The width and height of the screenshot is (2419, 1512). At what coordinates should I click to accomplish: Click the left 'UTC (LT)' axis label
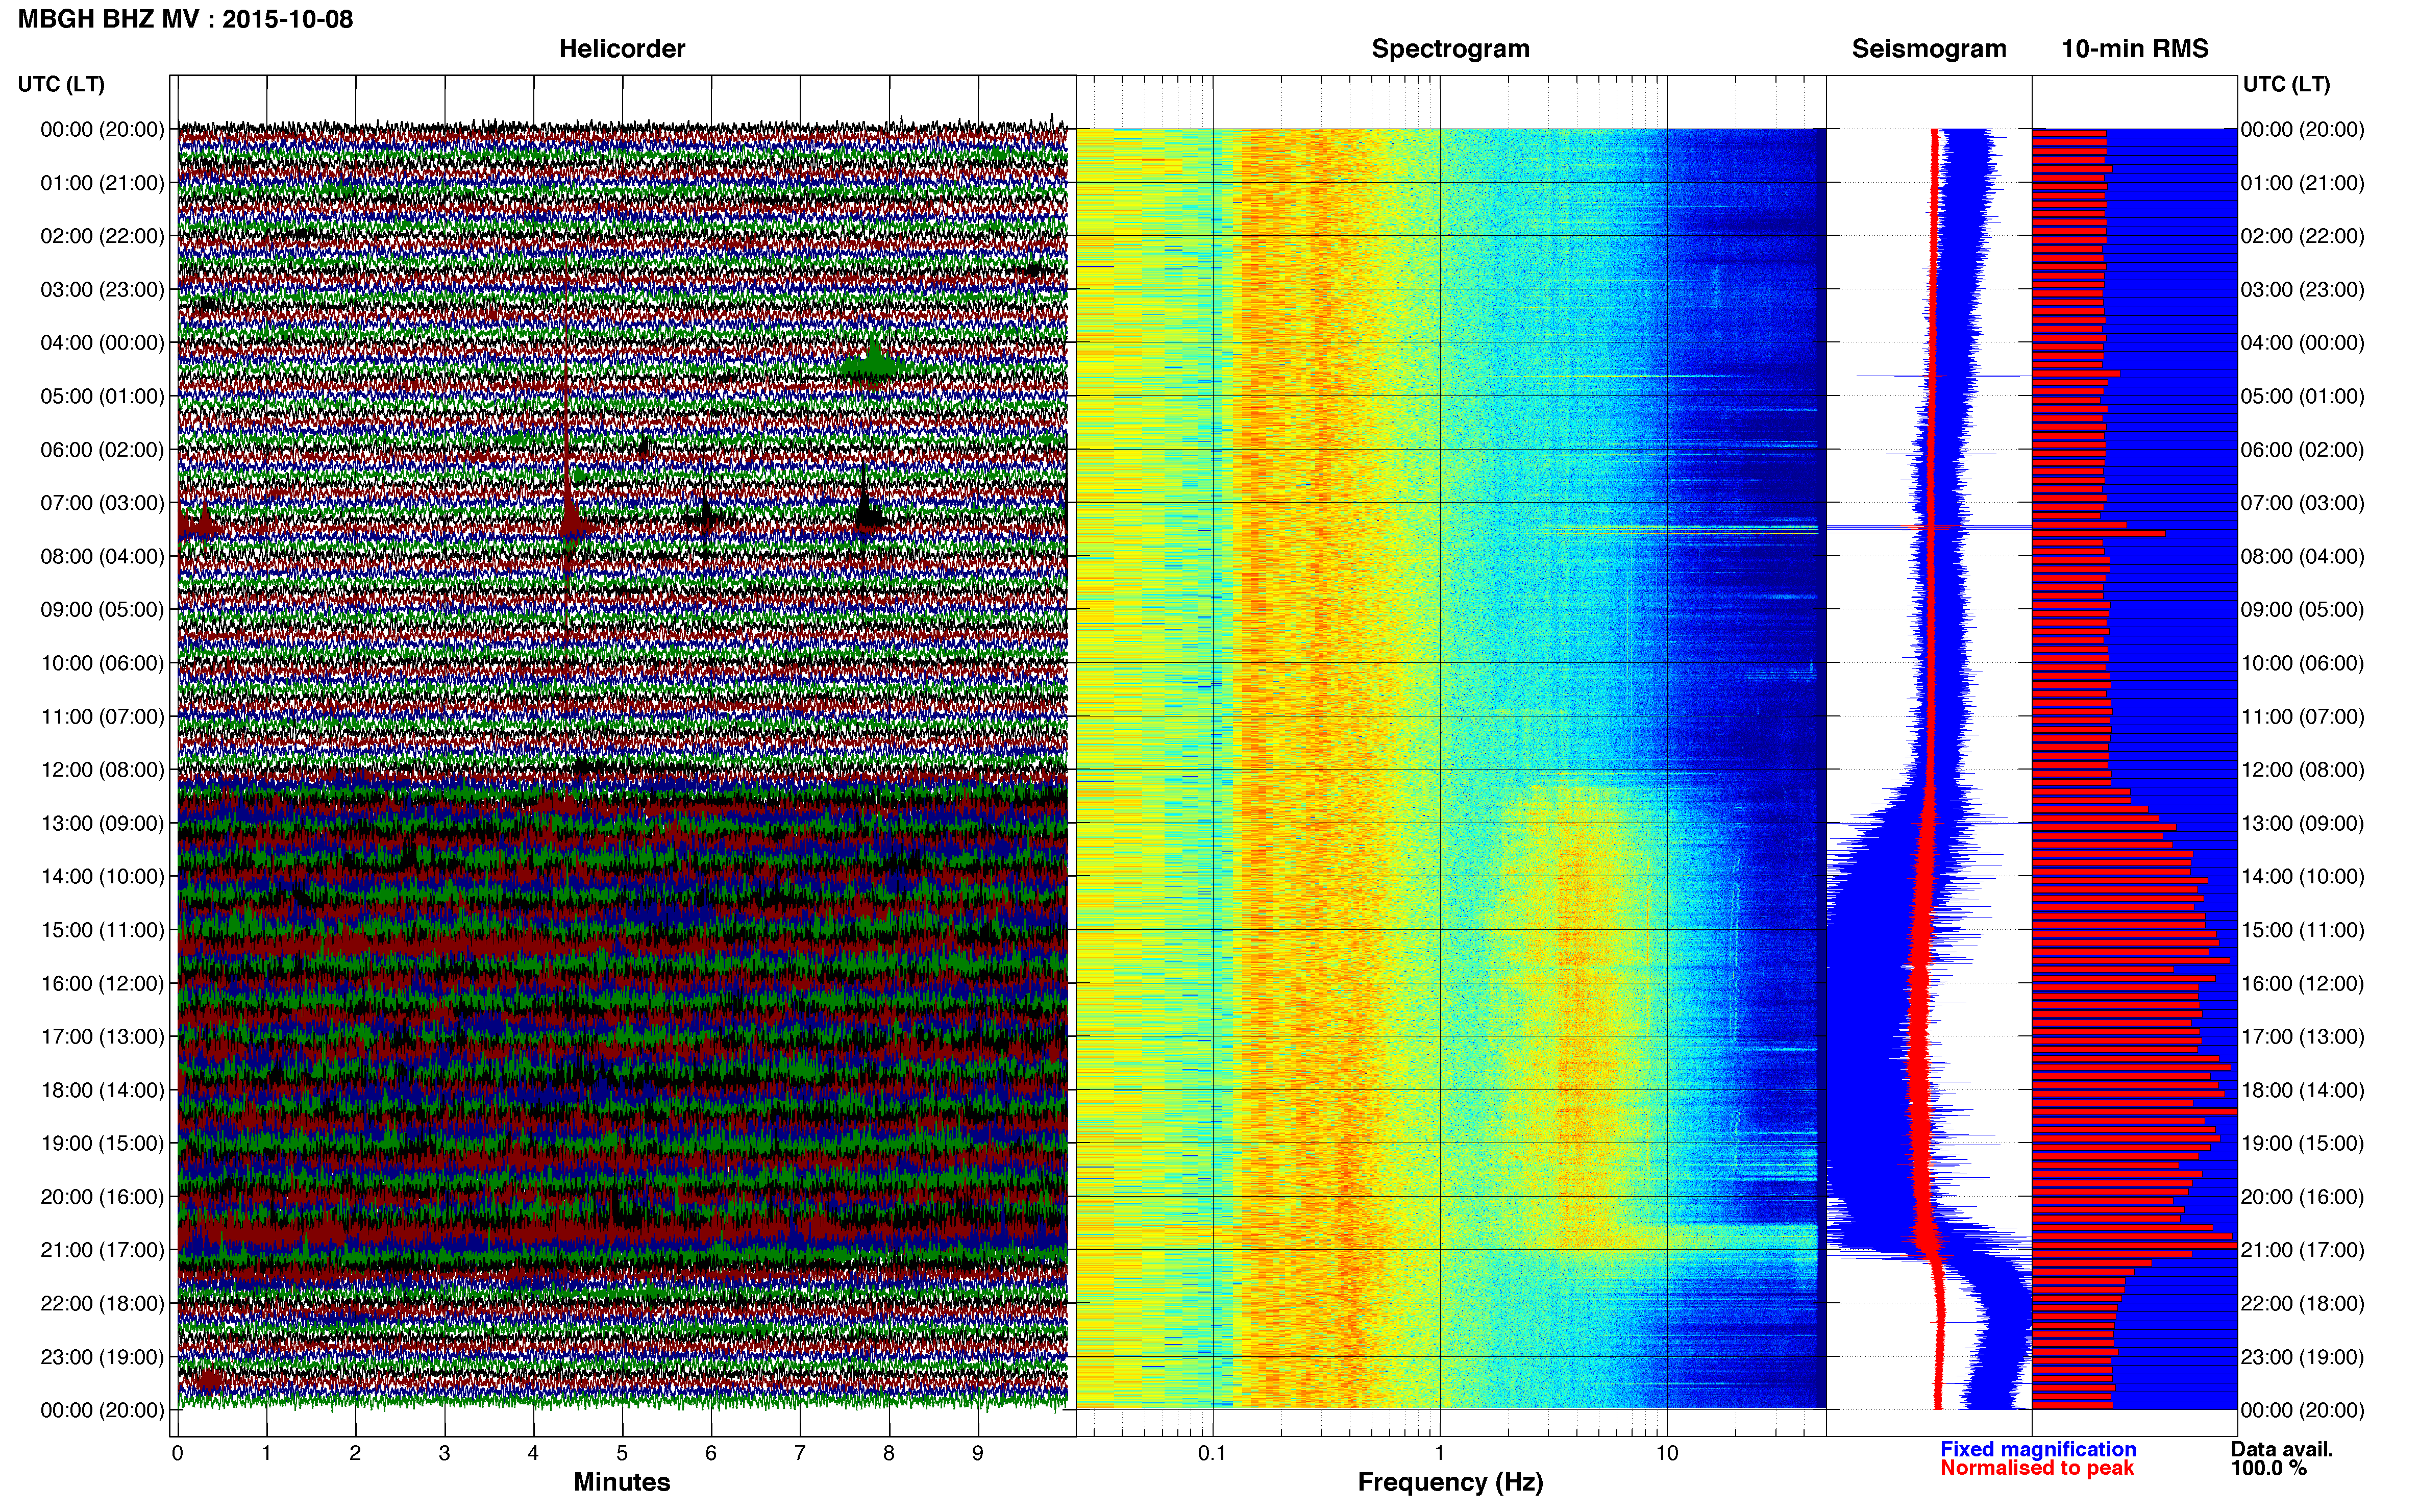point(61,84)
